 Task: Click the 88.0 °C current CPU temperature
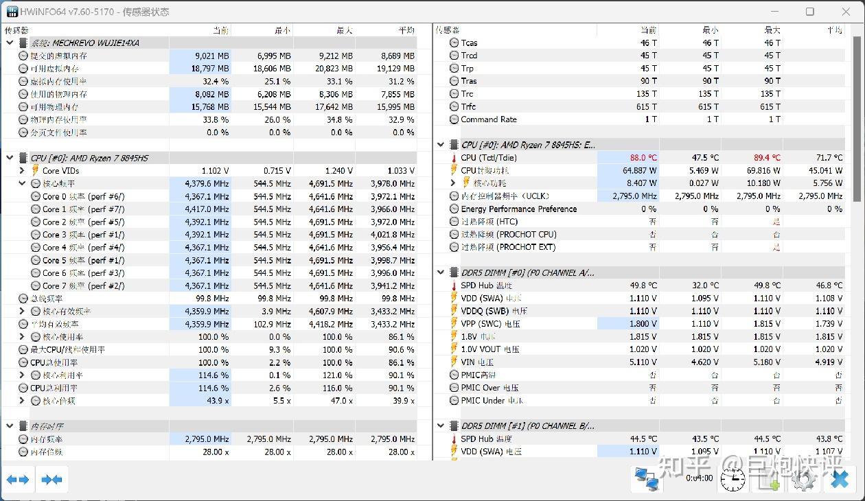pyautogui.click(x=643, y=158)
